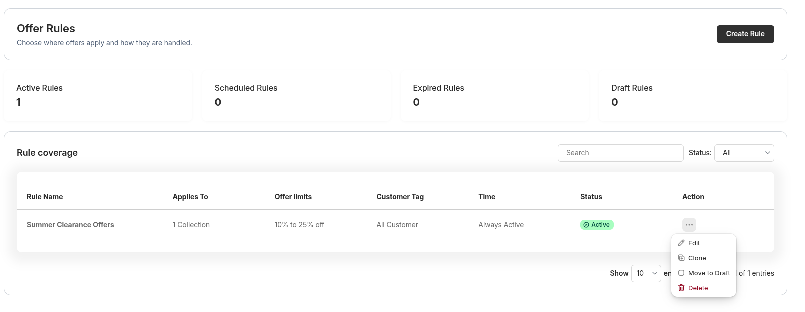Click the Action column header
The height and width of the screenshot is (312, 805).
click(693, 197)
